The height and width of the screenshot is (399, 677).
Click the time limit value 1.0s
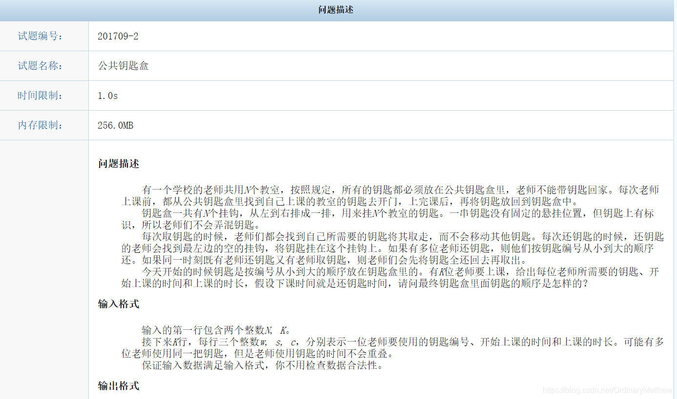point(108,95)
